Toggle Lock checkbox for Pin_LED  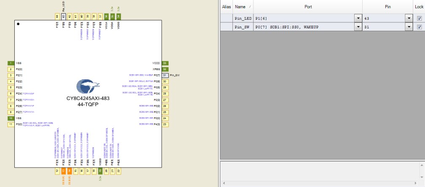click(x=419, y=19)
